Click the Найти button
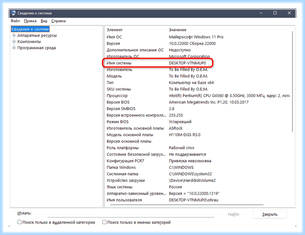The height and width of the screenshot is (235, 305). point(233,214)
